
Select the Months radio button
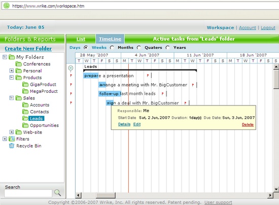click(139, 48)
